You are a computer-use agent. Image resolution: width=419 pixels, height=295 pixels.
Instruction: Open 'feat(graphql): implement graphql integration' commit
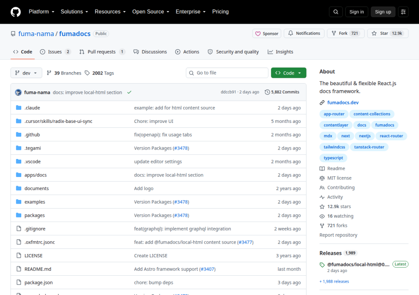182,229
